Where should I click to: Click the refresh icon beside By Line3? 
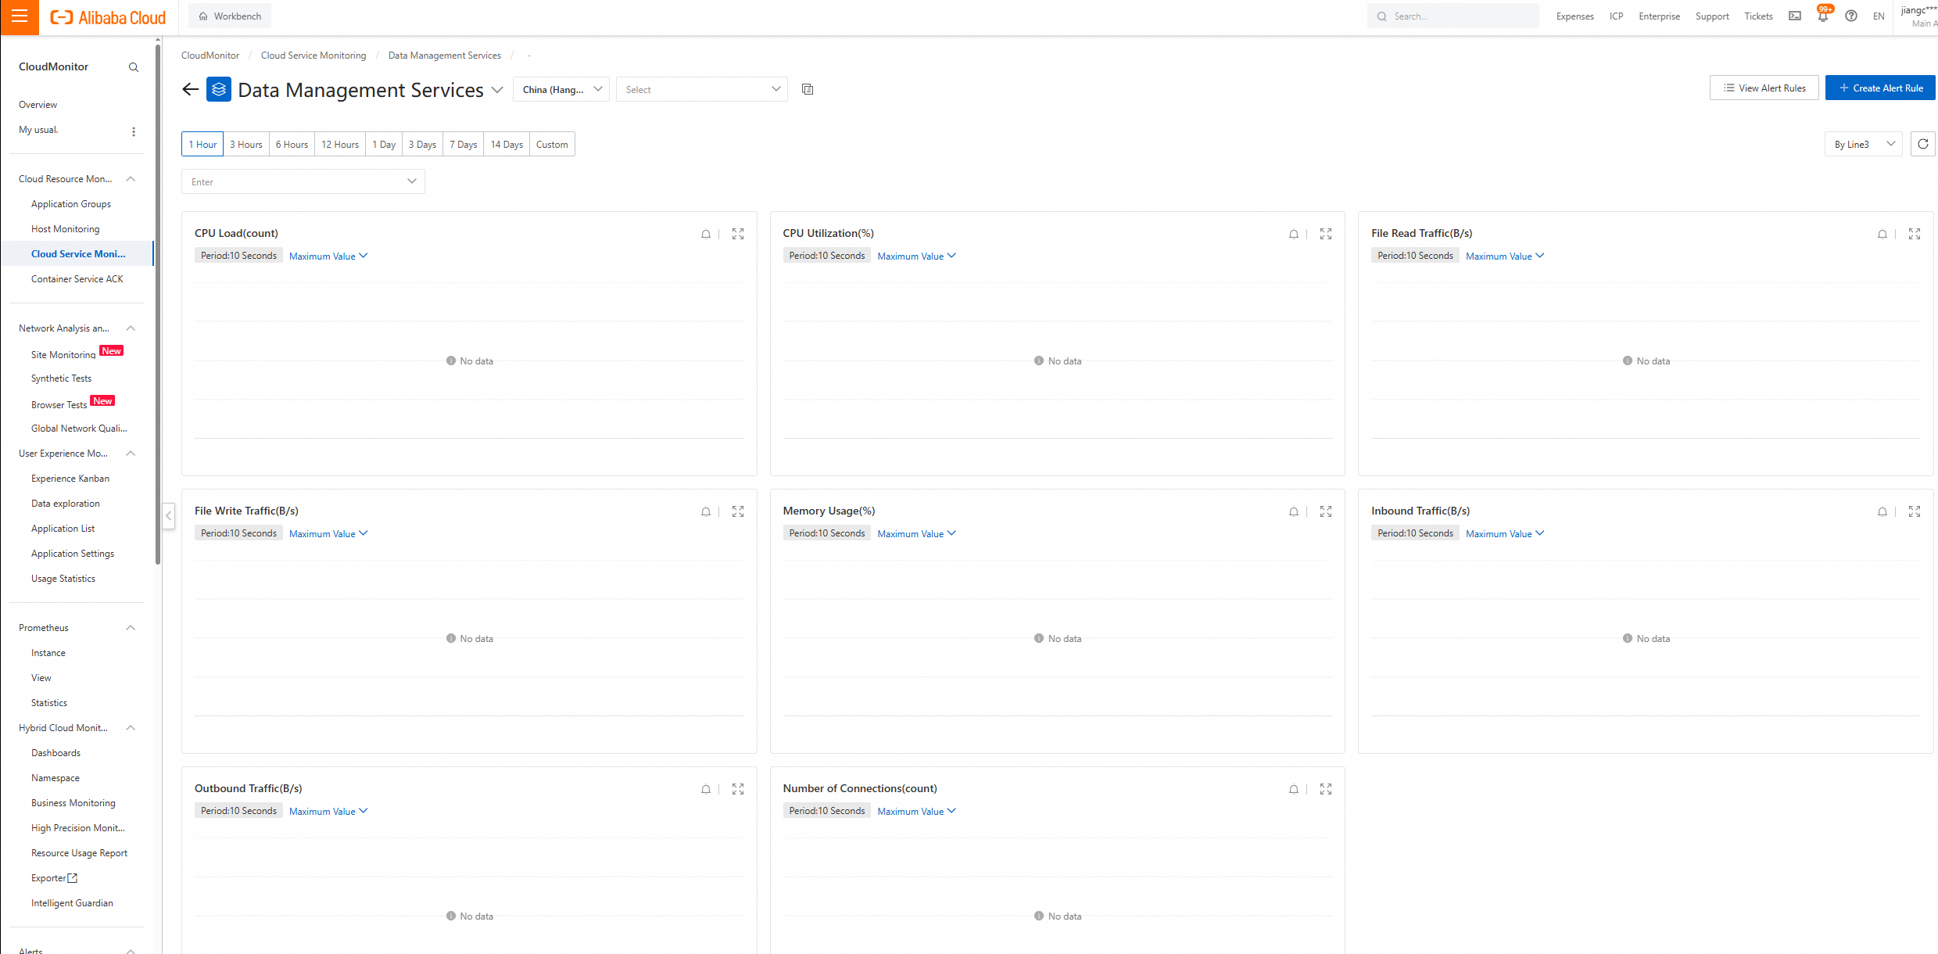[x=1922, y=144]
